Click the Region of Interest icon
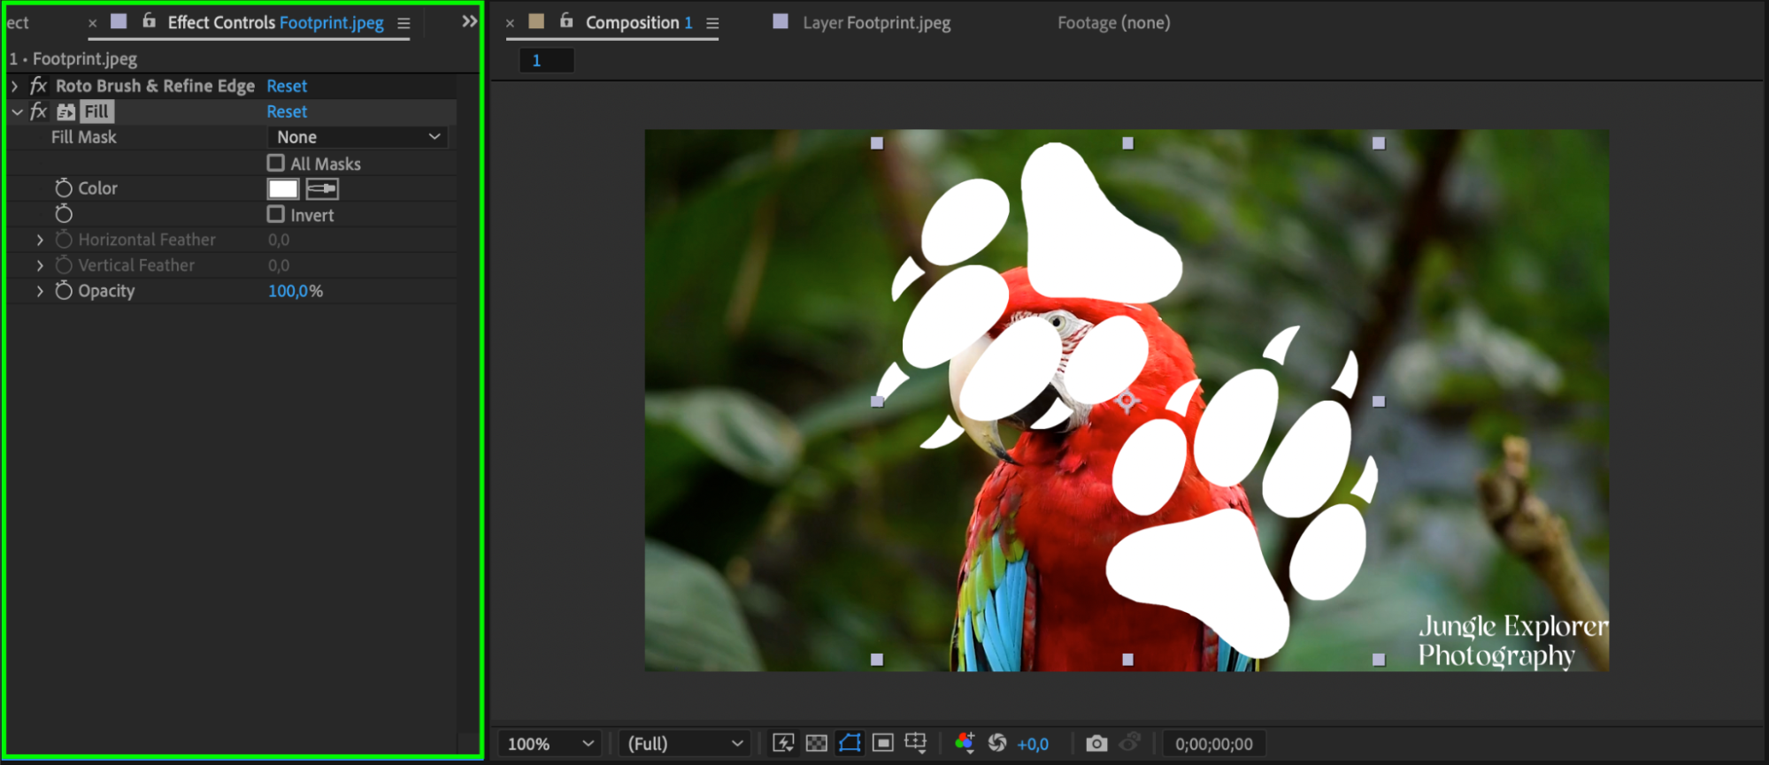Image resolution: width=1769 pixels, height=765 pixels. click(x=882, y=743)
